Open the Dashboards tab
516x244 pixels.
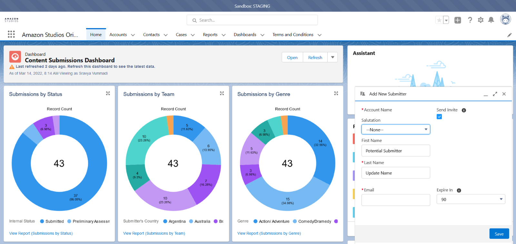click(245, 35)
